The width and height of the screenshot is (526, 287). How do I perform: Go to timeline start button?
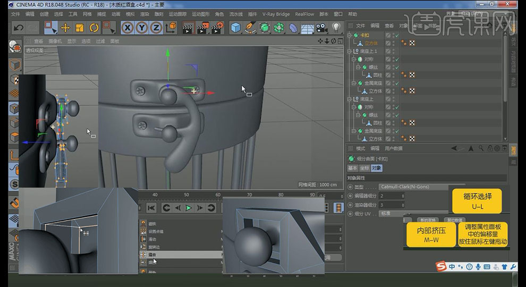click(x=151, y=208)
